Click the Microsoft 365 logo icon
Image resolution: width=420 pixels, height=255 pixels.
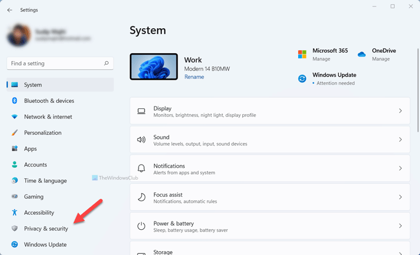302,54
